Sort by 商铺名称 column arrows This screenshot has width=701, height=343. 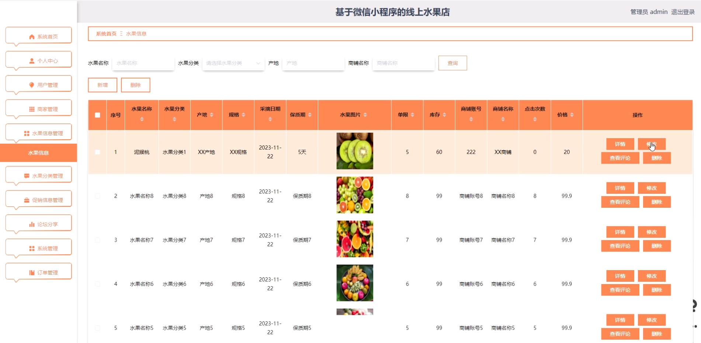click(503, 119)
